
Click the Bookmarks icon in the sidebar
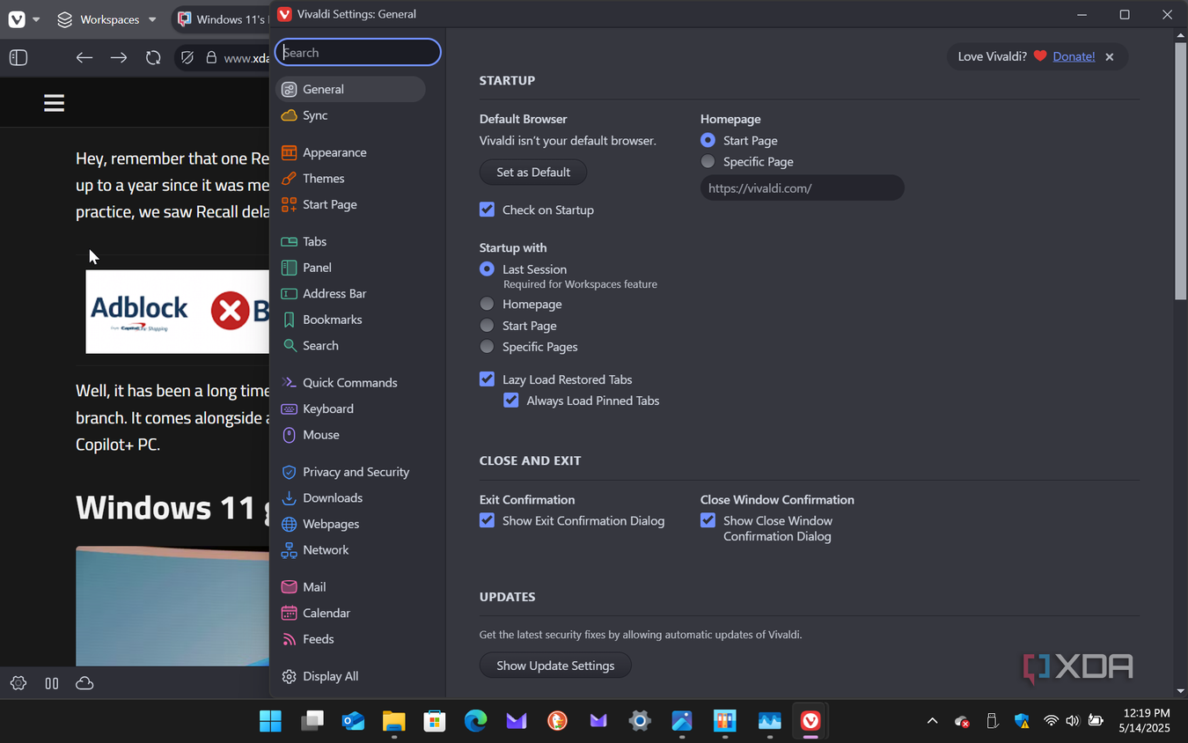tap(289, 320)
